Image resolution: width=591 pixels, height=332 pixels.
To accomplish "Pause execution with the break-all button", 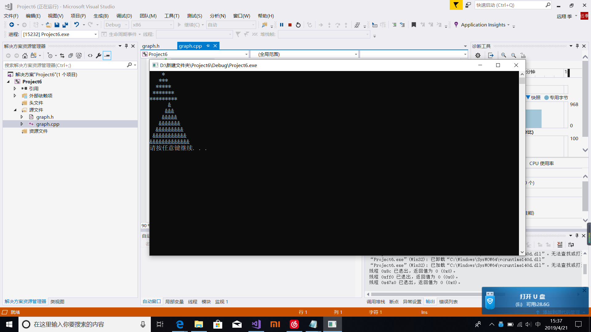I will (281, 25).
